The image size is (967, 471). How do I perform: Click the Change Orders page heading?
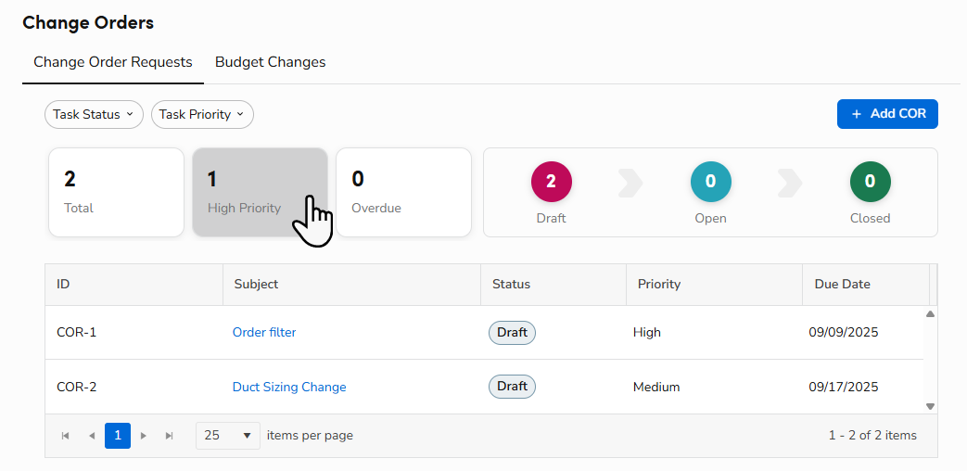88,23
